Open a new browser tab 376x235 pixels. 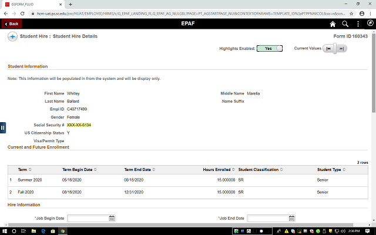(70, 4)
